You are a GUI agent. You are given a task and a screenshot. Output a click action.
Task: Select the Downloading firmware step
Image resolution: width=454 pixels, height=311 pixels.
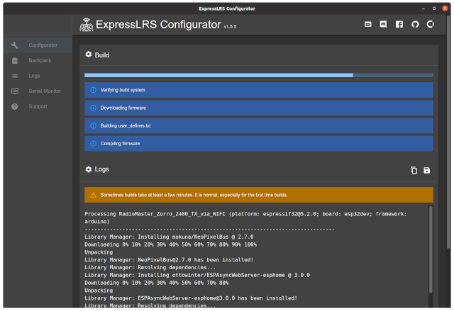point(259,108)
